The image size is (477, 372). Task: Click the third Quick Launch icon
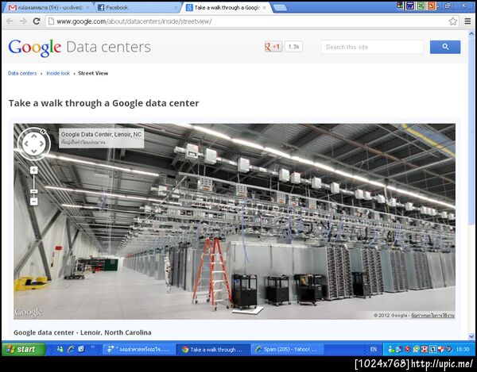click(x=81, y=349)
